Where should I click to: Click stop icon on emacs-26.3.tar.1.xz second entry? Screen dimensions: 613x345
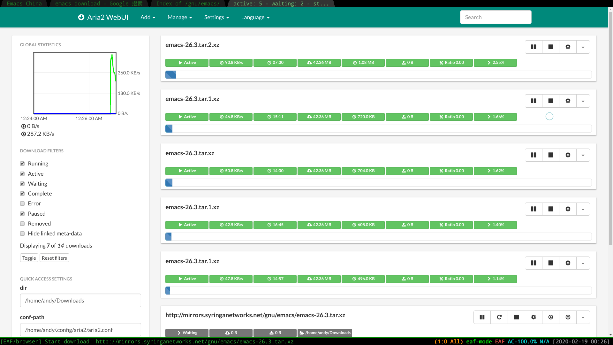(551, 209)
